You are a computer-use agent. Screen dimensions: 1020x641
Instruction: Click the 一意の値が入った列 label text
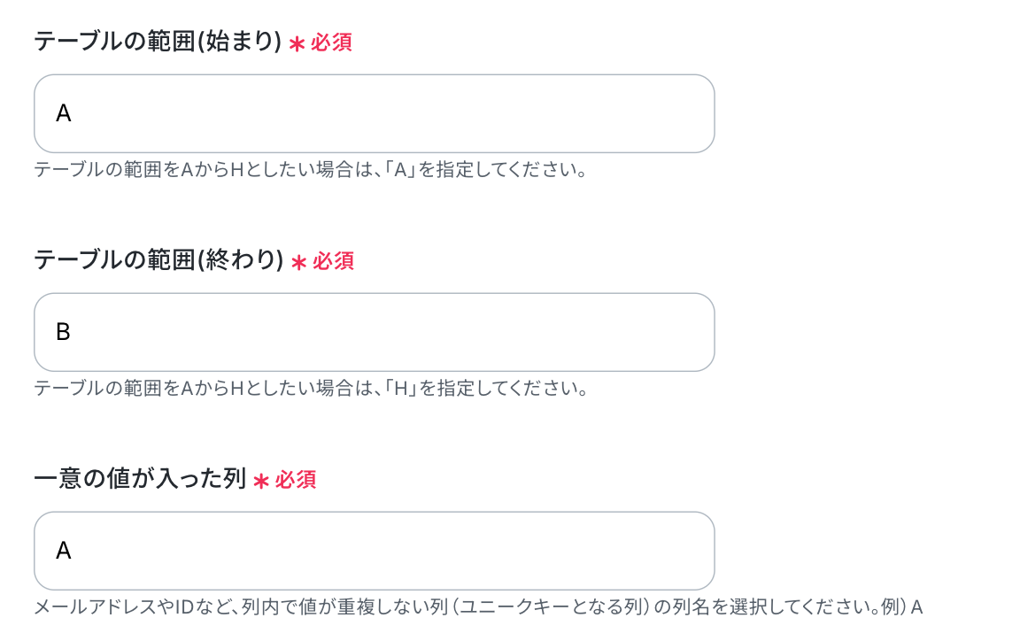[139, 479]
